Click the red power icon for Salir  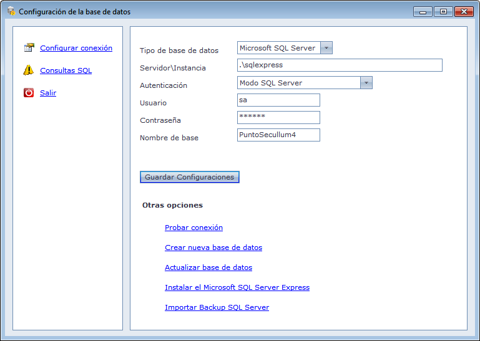(x=29, y=93)
